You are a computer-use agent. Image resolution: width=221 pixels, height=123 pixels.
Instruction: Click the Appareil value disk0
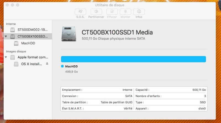tap(202, 109)
